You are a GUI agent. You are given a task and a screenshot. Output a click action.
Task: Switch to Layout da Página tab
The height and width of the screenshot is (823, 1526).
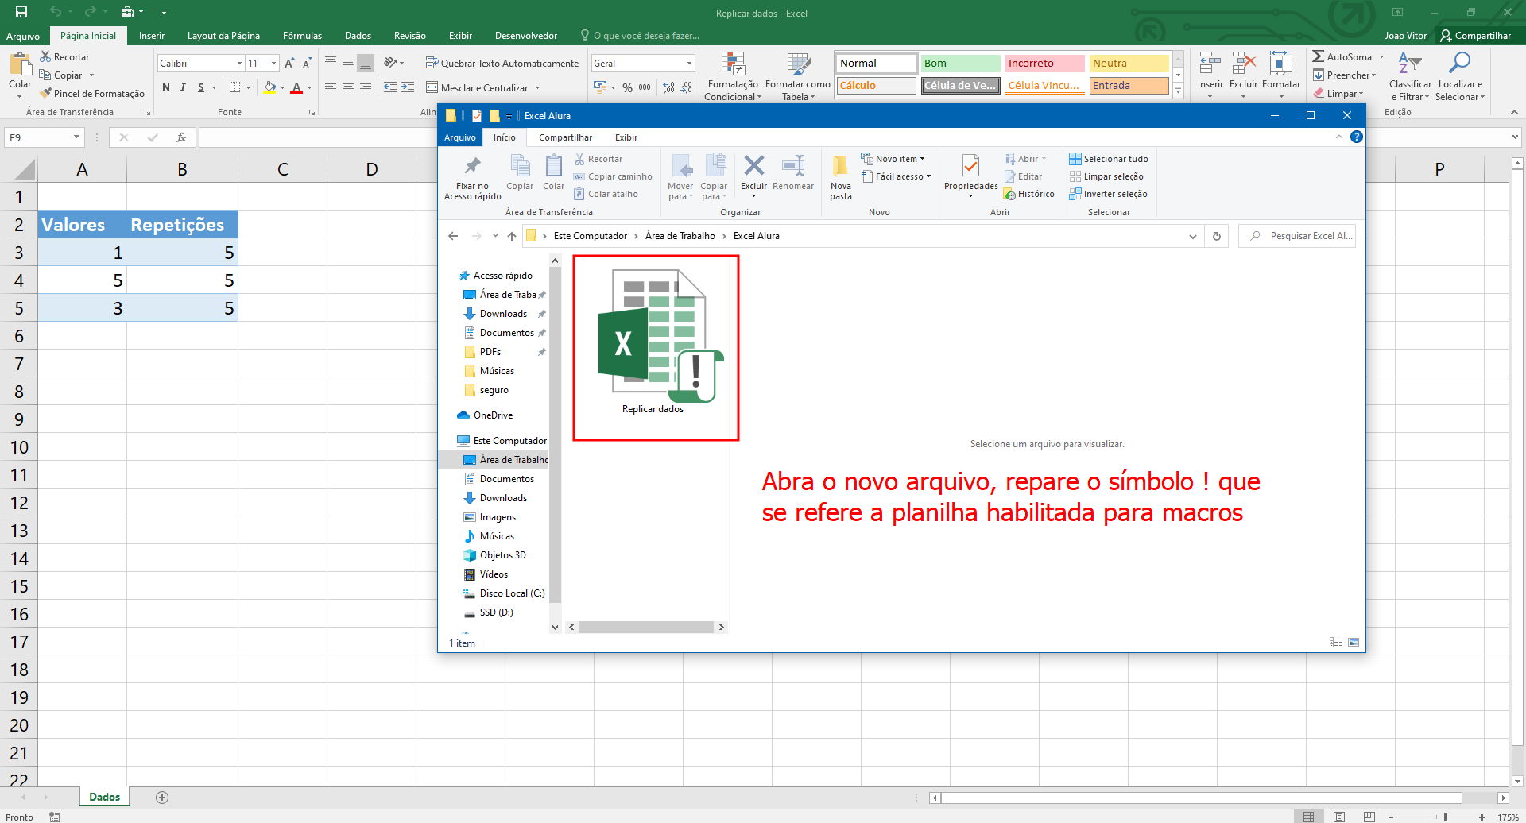pos(223,36)
